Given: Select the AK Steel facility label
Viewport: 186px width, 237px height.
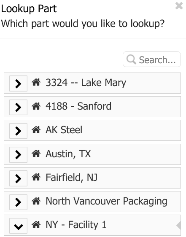Looking at the screenshot, I should tap(64, 130).
